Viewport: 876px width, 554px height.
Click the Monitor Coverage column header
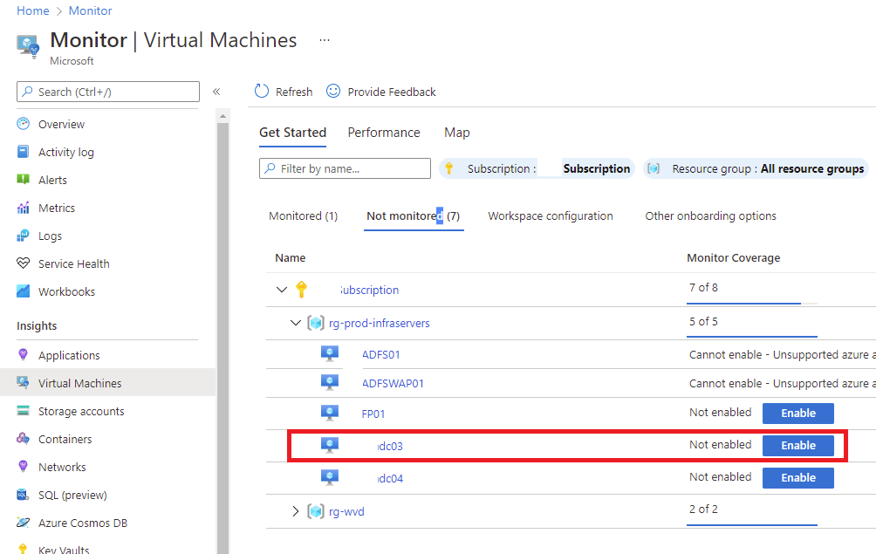coord(733,257)
